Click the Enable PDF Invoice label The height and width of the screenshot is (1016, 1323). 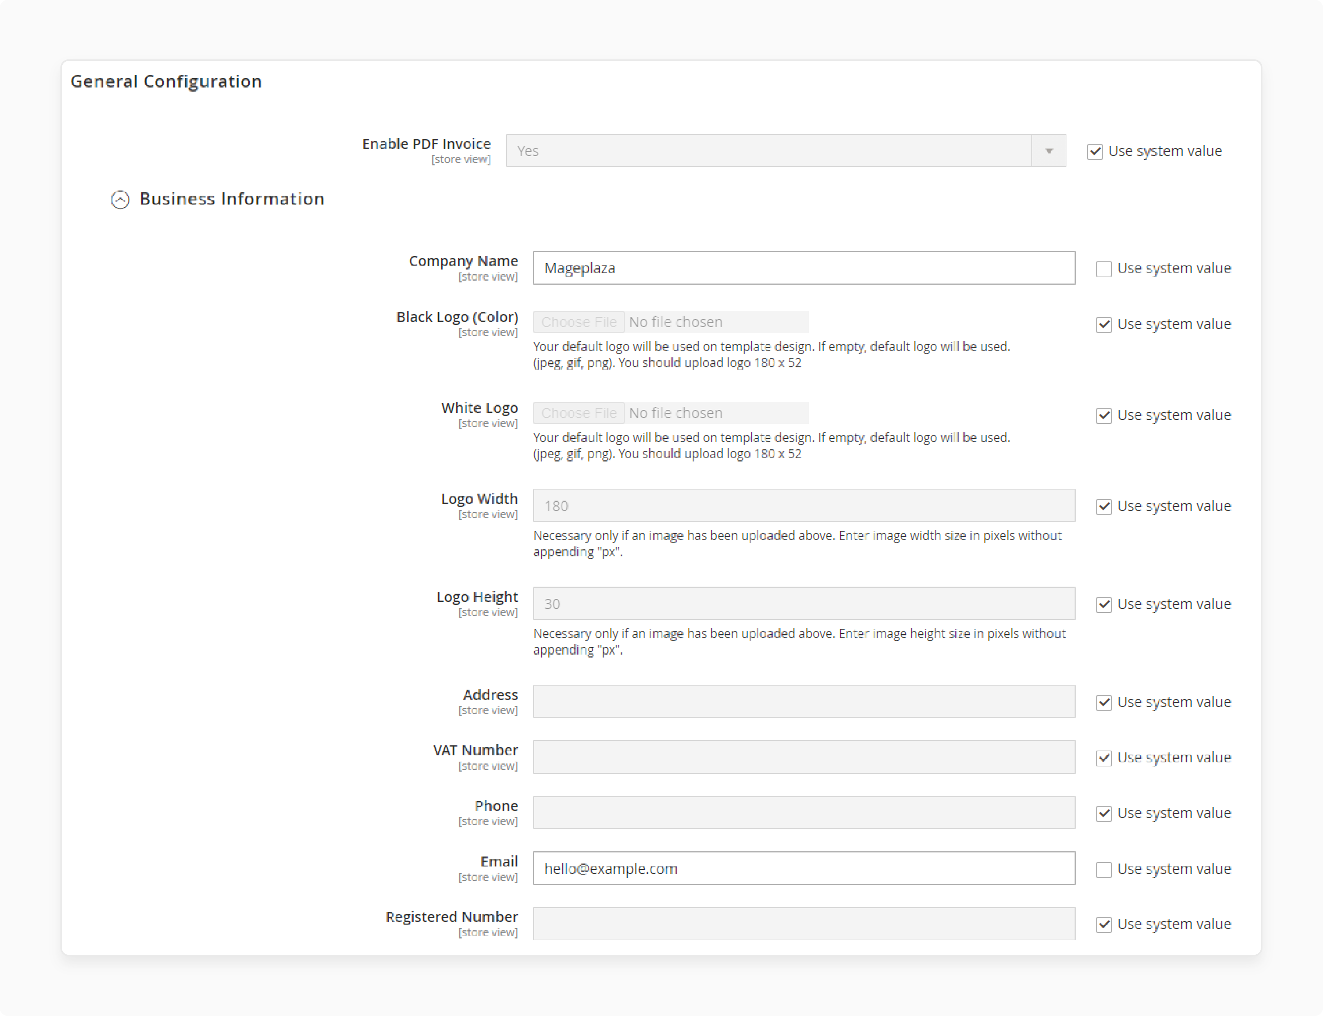[426, 144]
